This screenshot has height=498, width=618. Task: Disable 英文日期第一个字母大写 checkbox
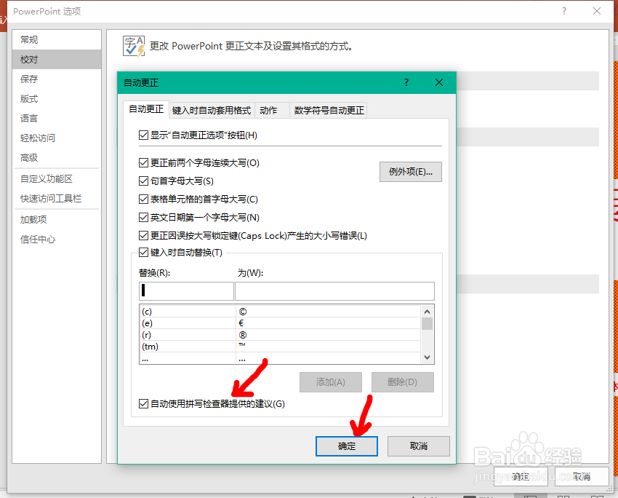coord(143,217)
